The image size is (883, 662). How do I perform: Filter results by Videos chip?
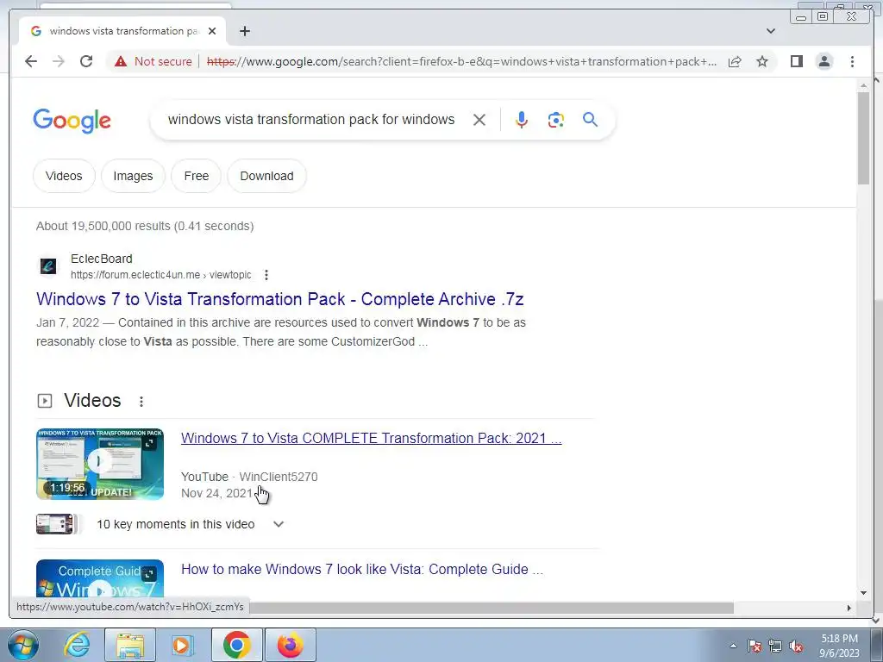pyautogui.click(x=64, y=176)
